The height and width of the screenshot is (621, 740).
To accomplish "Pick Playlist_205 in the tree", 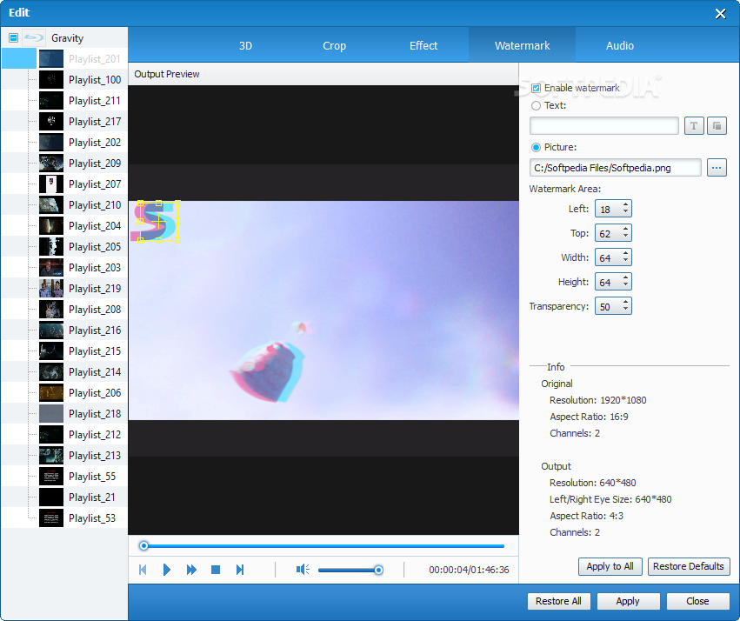I will 95,247.
